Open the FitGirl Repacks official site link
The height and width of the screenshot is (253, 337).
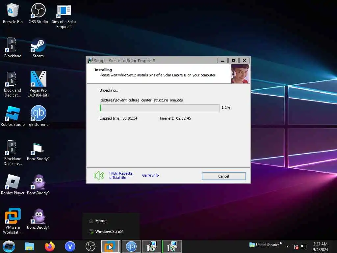pos(121,175)
